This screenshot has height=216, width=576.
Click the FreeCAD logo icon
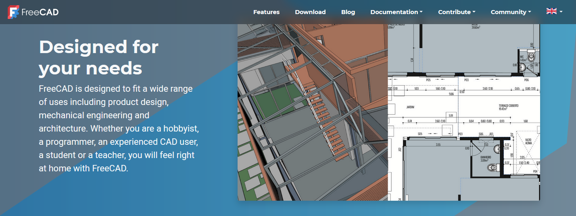point(13,12)
